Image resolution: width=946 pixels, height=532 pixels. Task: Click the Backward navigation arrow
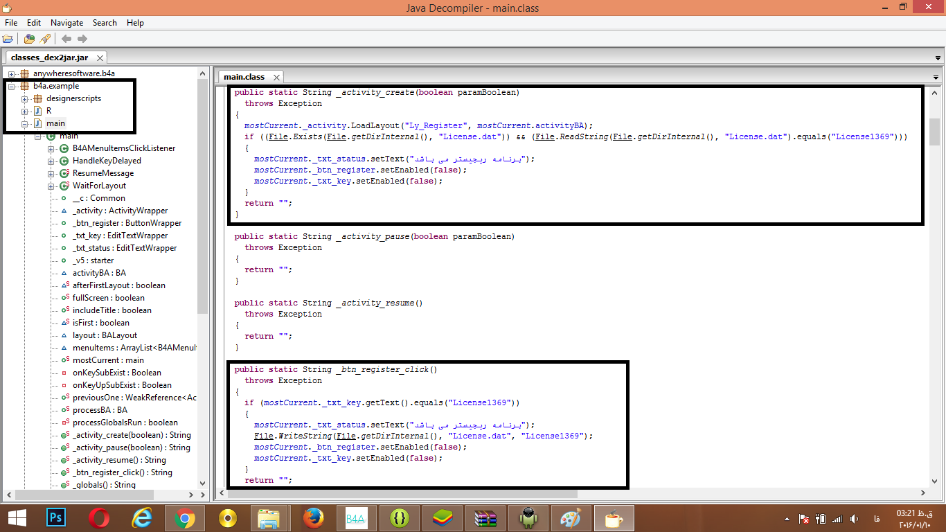coord(66,39)
